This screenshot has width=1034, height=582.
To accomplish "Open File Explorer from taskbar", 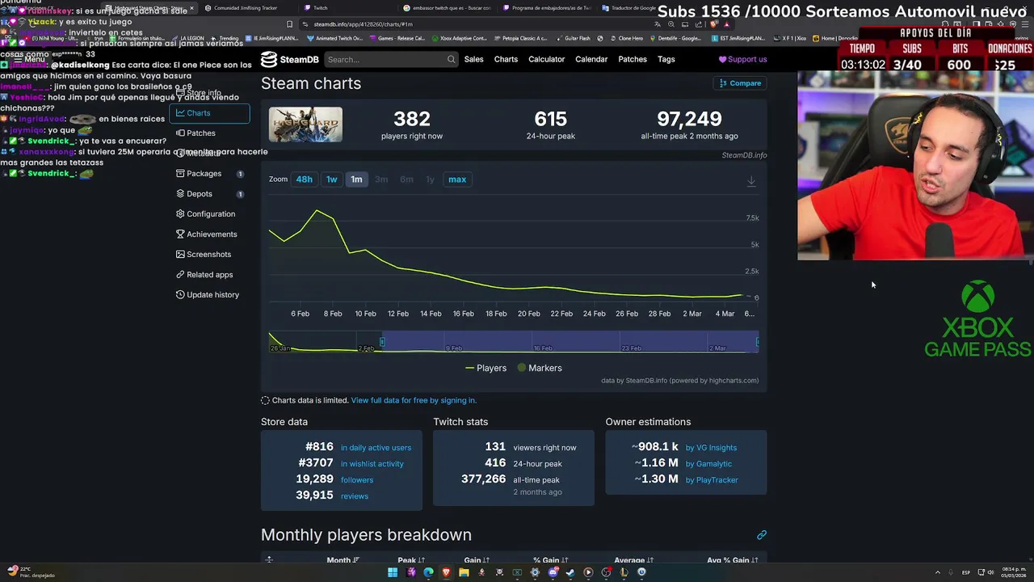I will click(x=464, y=572).
